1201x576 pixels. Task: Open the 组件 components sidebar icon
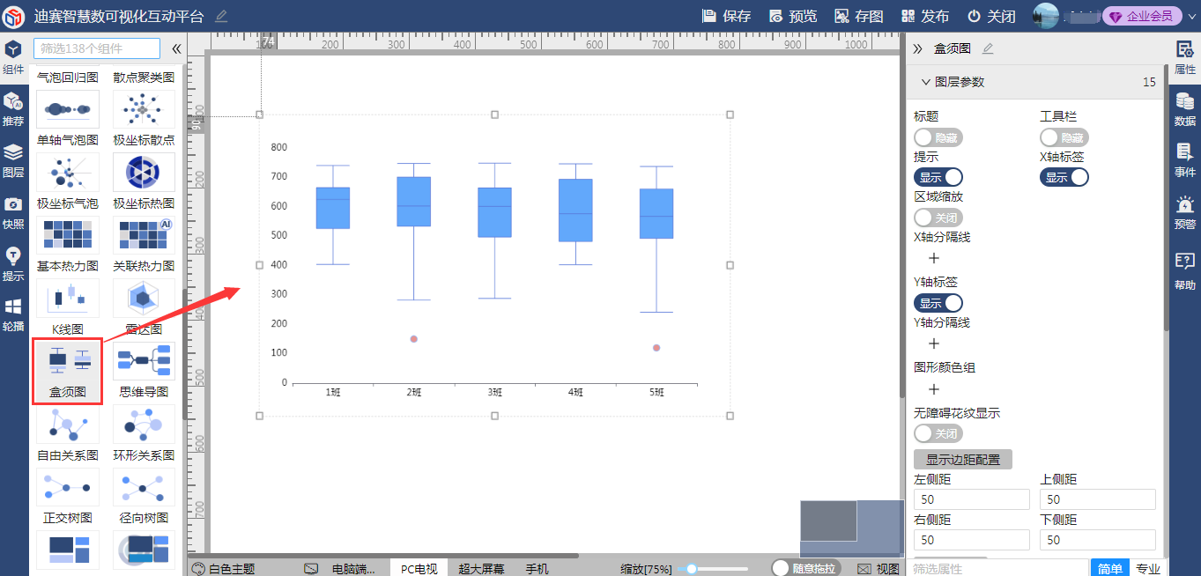coord(13,57)
